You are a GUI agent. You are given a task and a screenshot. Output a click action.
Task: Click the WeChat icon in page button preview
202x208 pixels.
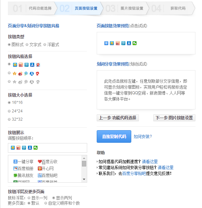135,43
